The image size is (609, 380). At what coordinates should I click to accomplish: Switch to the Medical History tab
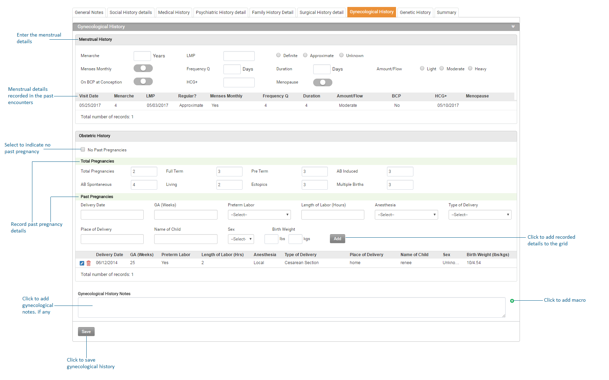point(174,13)
